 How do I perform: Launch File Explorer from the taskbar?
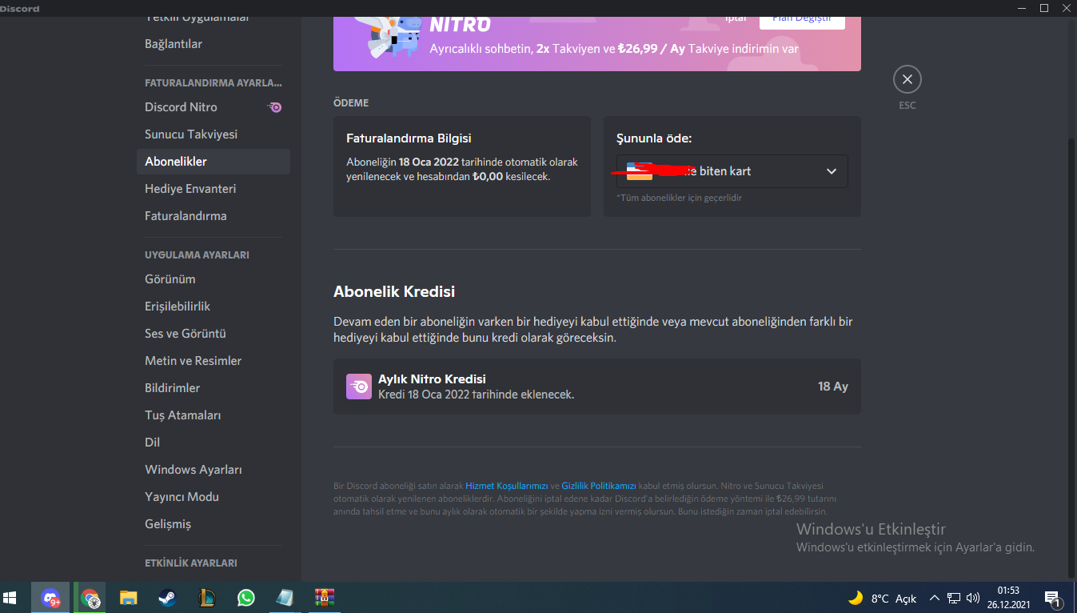[129, 598]
